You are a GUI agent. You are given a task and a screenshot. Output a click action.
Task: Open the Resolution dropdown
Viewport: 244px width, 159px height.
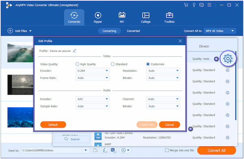pyautogui.click(x=163, y=71)
